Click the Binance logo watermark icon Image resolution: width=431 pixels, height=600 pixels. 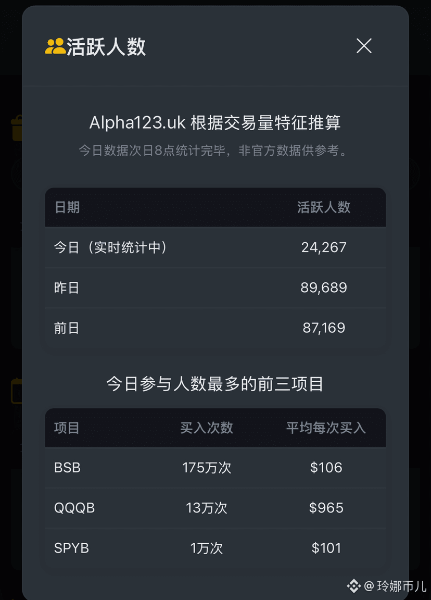tap(354, 586)
